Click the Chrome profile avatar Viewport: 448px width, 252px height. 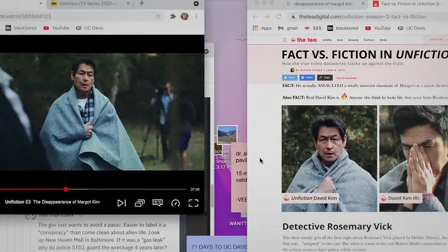pos(184,17)
